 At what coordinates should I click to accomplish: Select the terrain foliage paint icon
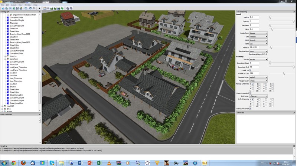coord(62,8)
